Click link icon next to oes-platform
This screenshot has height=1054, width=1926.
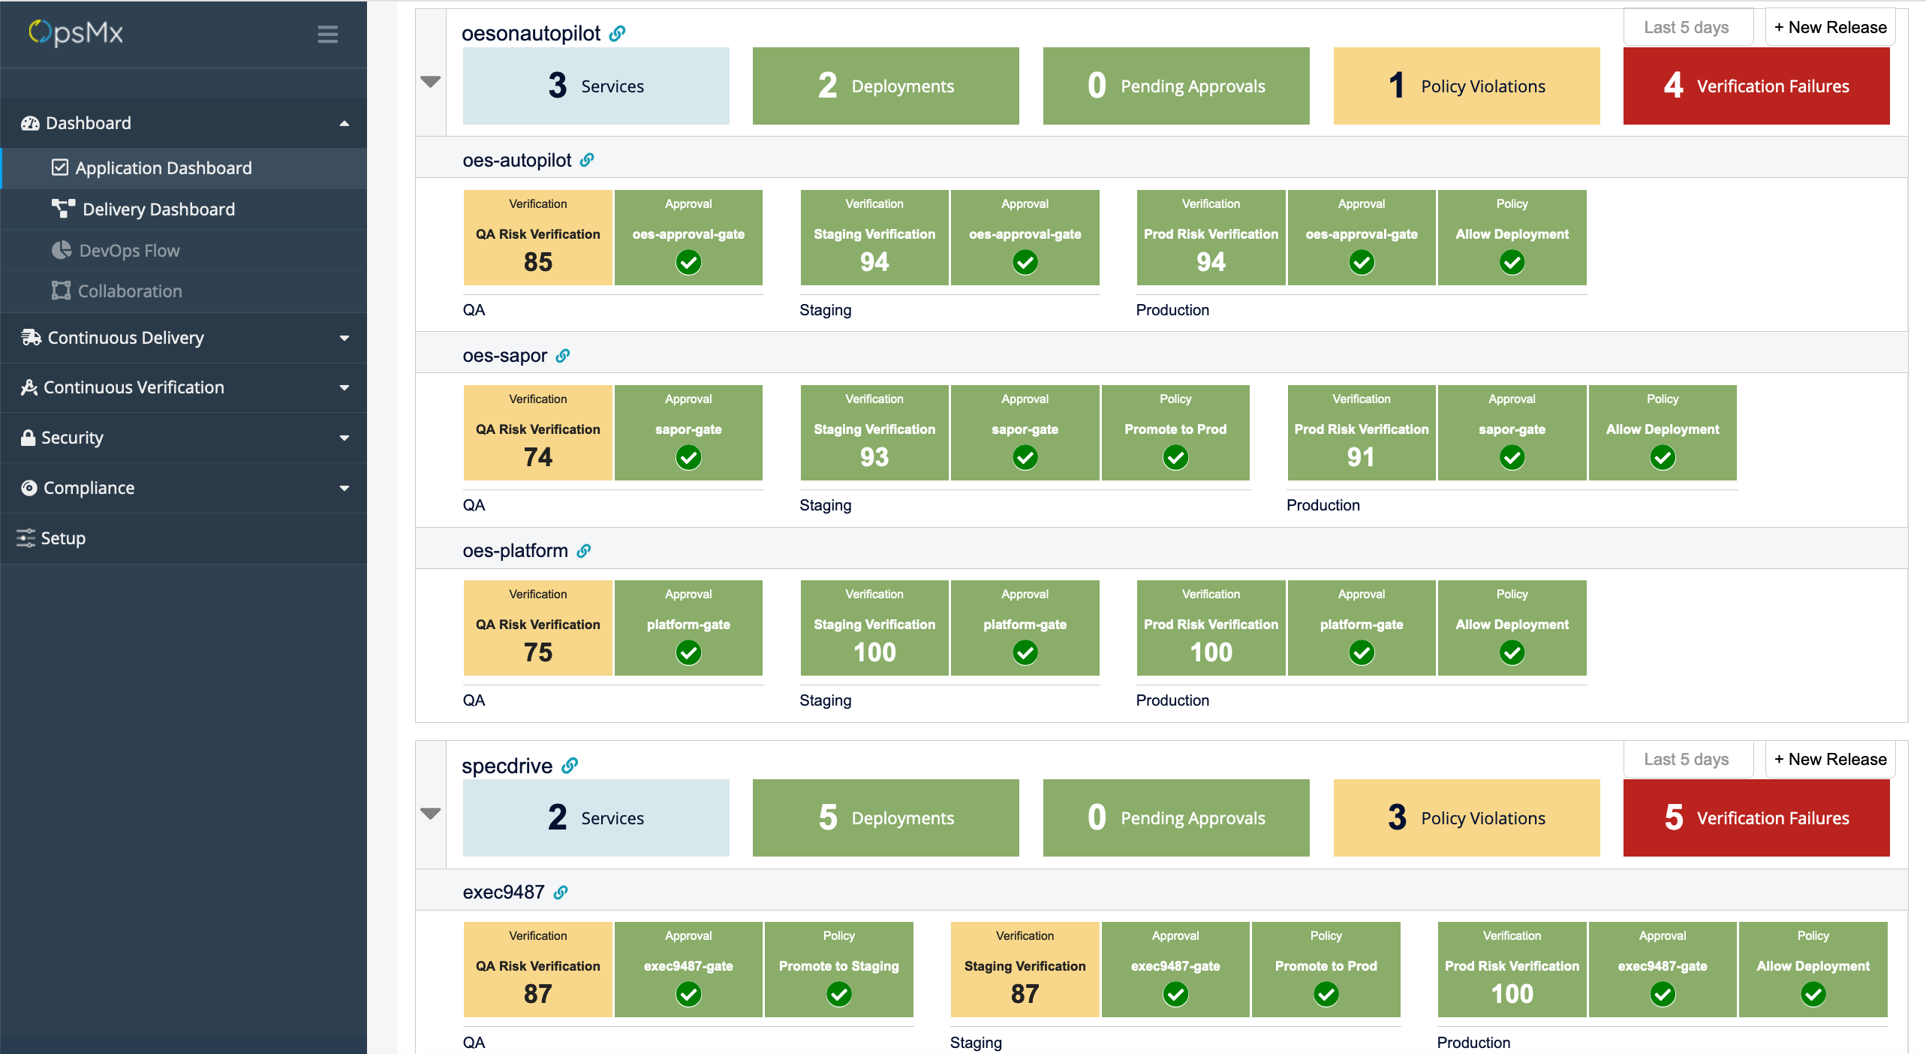coord(584,551)
